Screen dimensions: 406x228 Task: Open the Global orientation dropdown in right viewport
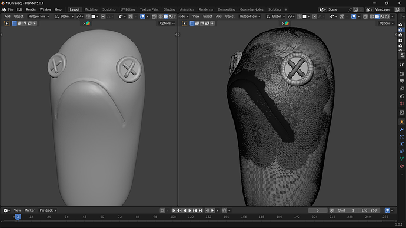tap(276, 16)
